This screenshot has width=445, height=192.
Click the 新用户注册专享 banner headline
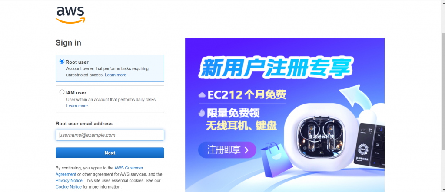click(x=275, y=68)
